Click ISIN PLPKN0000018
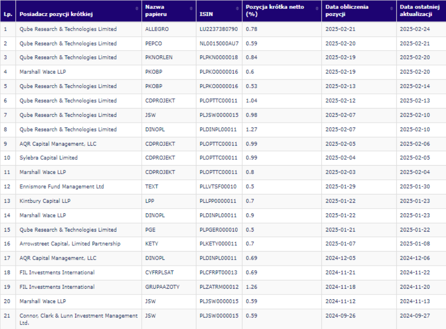The image size is (446, 329). click(x=219, y=58)
